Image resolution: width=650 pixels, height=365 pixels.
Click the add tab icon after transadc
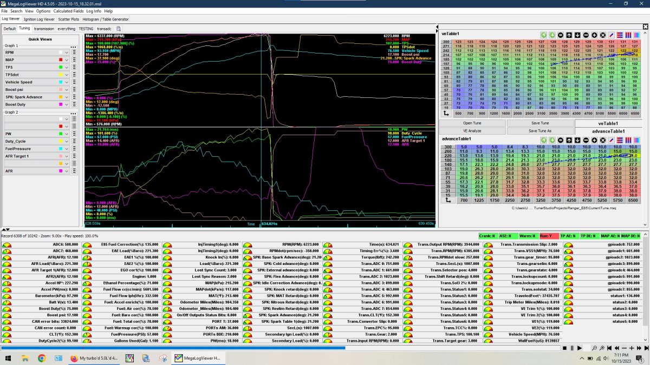tap(119, 28)
